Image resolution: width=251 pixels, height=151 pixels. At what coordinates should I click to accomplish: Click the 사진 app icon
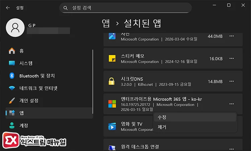tap(112, 36)
